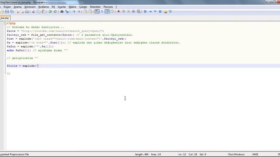Click the // geliştirelim comment line
The height and width of the screenshot is (157, 280).
(22, 58)
